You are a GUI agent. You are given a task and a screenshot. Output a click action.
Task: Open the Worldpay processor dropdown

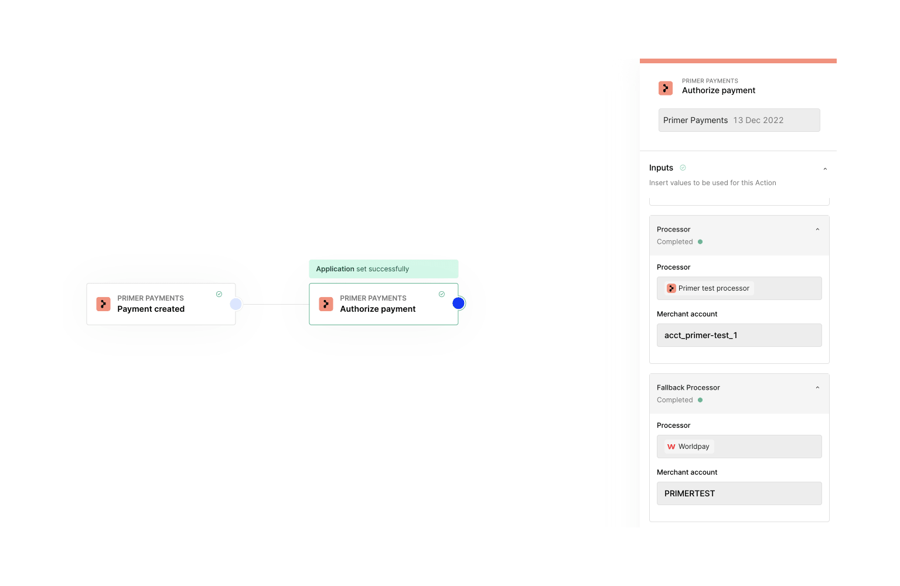(x=739, y=447)
